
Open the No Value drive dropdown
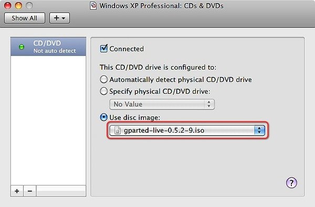[162, 104]
